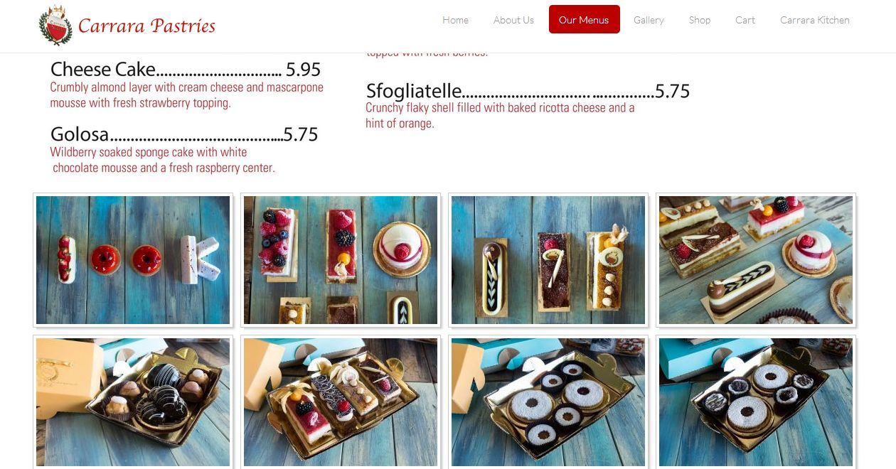
Task: Select the Our Menus tab
Action: (x=584, y=20)
